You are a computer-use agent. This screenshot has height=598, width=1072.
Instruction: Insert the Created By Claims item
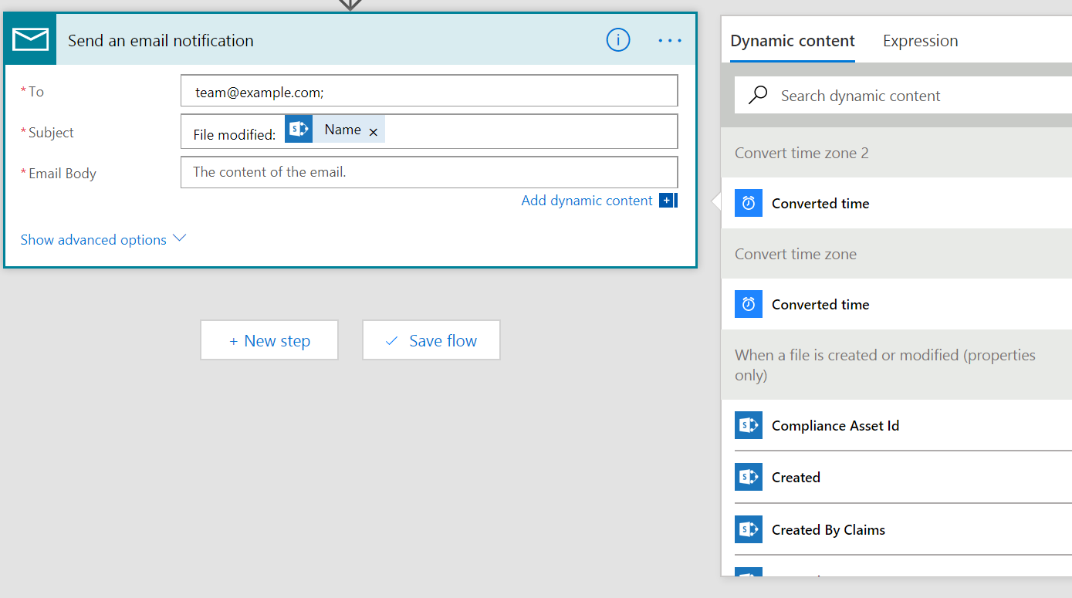point(828,529)
